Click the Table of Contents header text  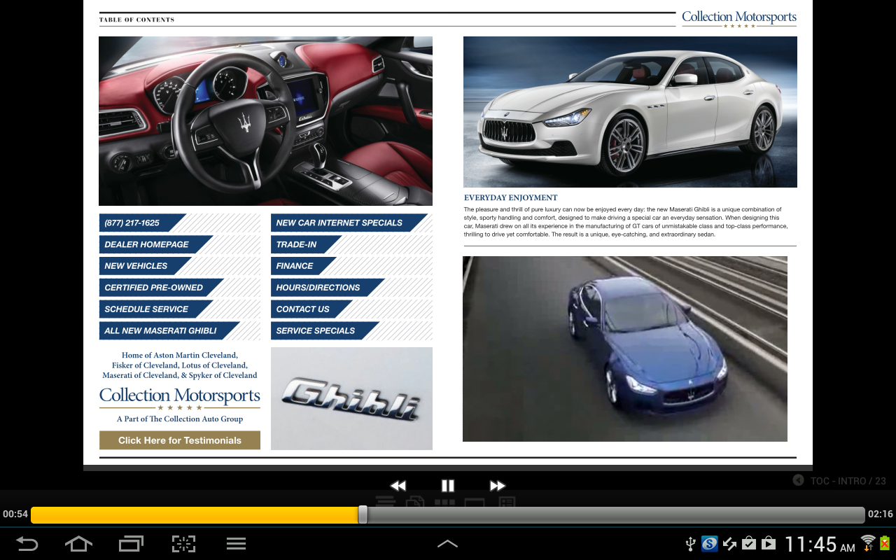point(137,20)
